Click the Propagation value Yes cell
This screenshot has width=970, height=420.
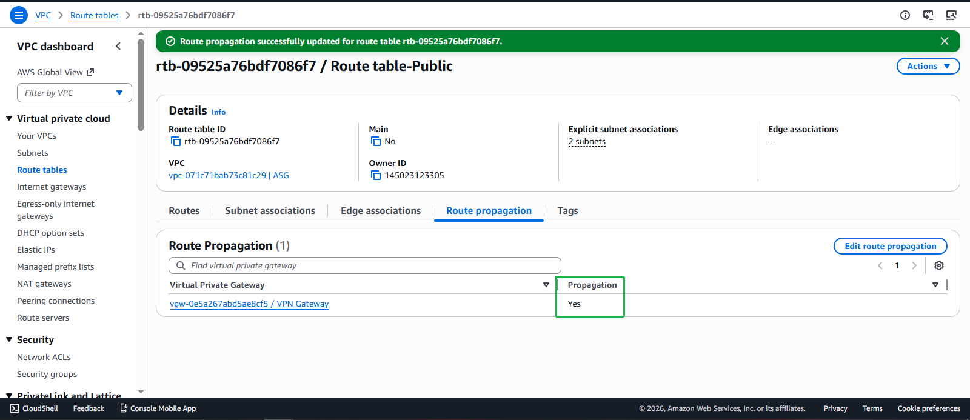coord(574,304)
